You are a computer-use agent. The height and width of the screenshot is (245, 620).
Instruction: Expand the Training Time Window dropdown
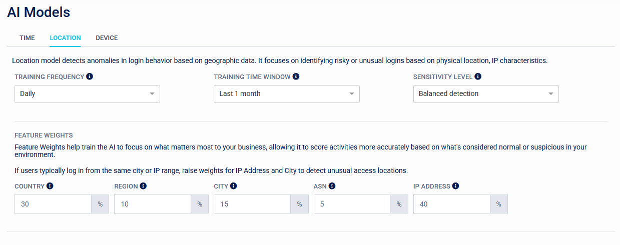click(286, 94)
